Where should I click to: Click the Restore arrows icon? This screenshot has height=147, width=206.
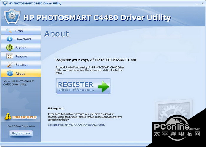pyautogui.click(x=10, y=56)
